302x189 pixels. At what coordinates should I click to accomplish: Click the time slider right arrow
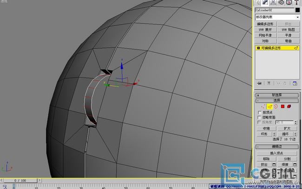pyautogui.click(x=39, y=180)
